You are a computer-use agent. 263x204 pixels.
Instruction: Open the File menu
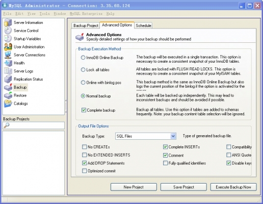pos(7,14)
